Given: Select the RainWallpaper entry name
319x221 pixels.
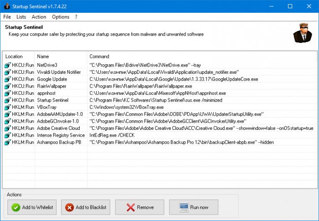Looking at the screenshot, I should 51,86.
